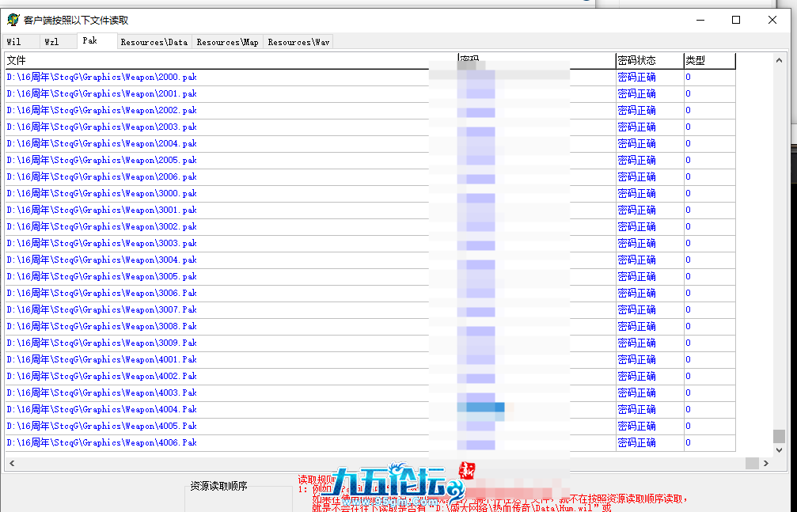Click the application icon in title bar
This screenshot has width=797, height=512.
pyautogui.click(x=13, y=20)
